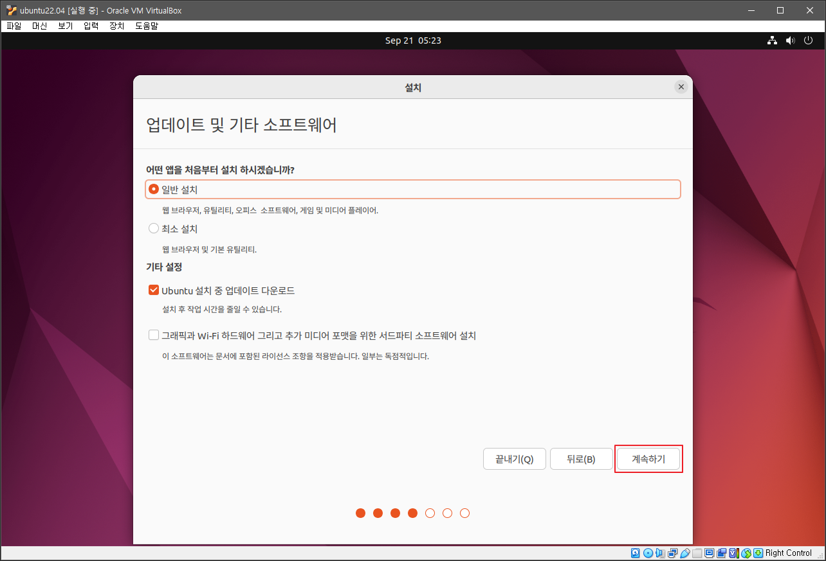Open the 도움말 menu
The image size is (826, 561).
click(x=147, y=26)
